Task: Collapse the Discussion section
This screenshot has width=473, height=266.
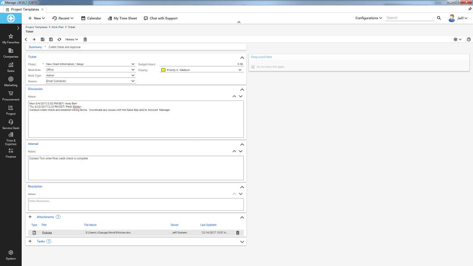Action: tap(242, 90)
